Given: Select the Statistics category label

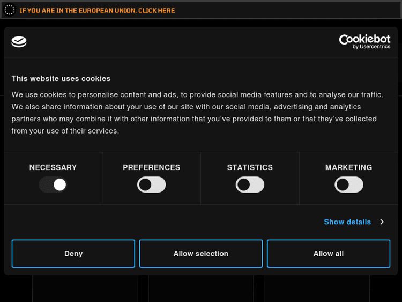Looking at the screenshot, I should click(x=250, y=167).
